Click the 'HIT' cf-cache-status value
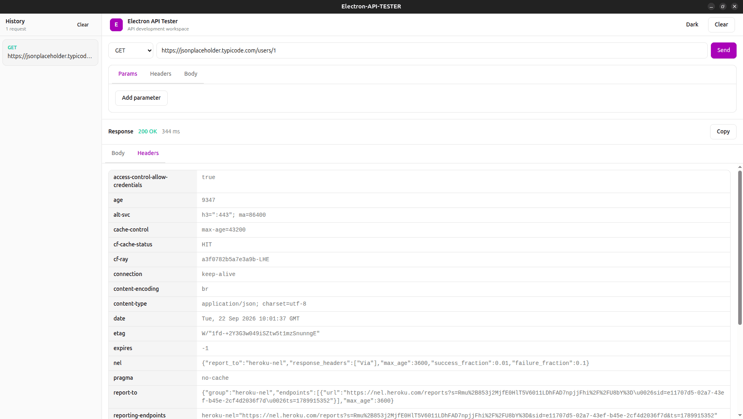743x419 pixels. coord(207,245)
